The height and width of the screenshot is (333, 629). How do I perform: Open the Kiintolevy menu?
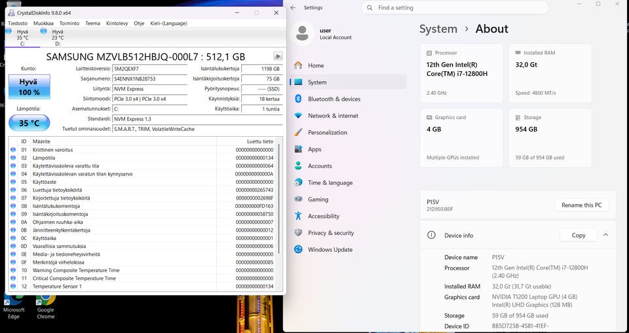tap(117, 24)
